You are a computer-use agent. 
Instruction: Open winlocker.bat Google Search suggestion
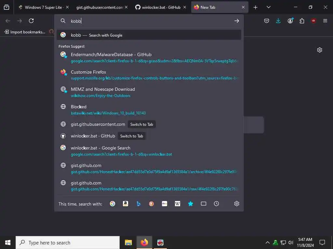[x=149, y=151]
